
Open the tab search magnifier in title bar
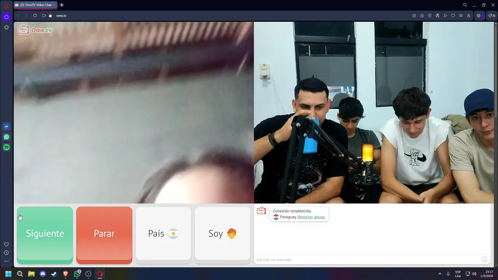465,5
